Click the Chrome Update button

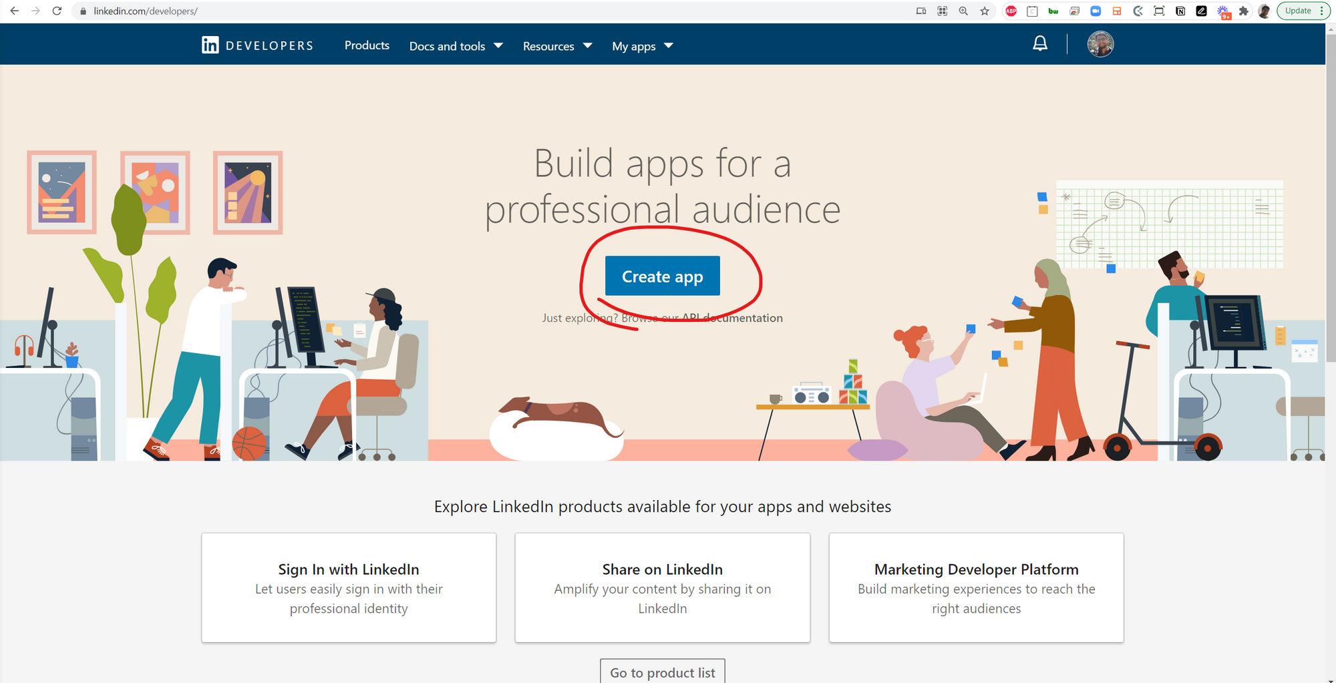1298,11
